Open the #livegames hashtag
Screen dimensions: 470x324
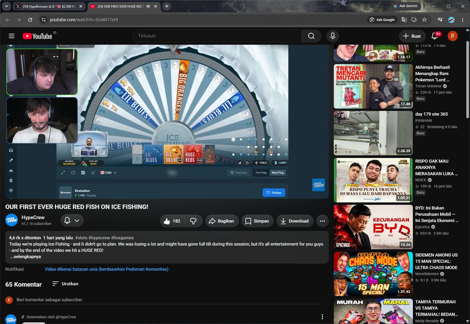(123, 238)
